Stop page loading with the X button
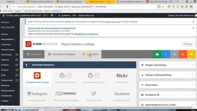Viewport: 197px width, 111px height. (14, 7)
